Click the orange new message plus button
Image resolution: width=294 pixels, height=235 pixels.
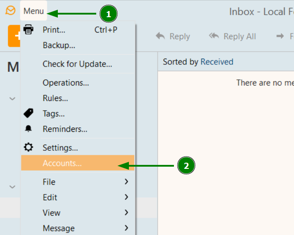point(14,36)
